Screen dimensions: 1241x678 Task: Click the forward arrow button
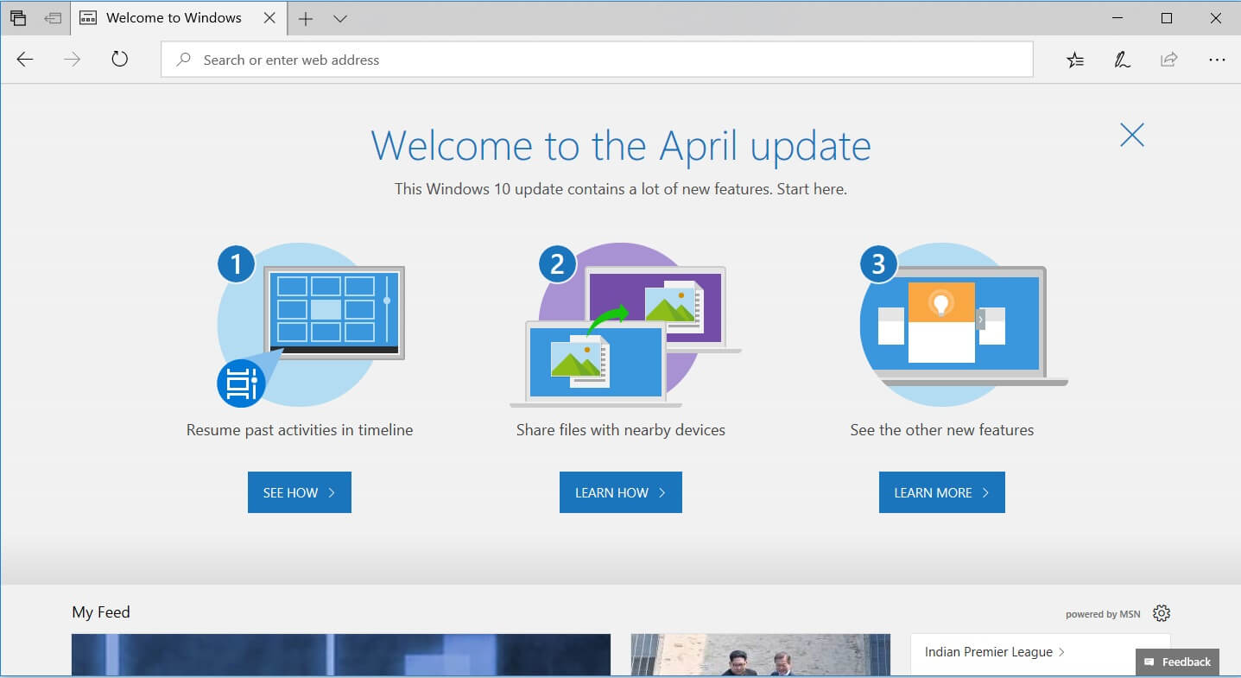click(73, 60)
